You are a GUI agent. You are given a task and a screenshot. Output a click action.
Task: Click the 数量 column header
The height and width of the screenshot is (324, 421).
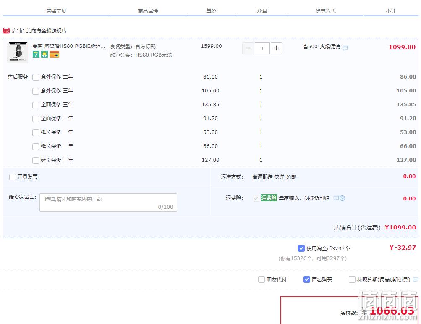(x=262, y=11)
